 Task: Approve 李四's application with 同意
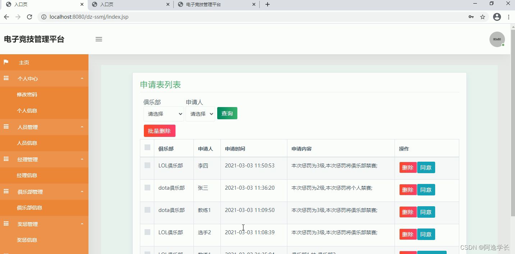coord(426,167)
